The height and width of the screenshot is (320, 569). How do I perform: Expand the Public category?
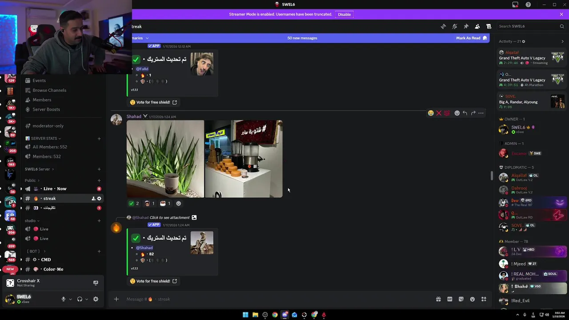[x=32, y=180]
